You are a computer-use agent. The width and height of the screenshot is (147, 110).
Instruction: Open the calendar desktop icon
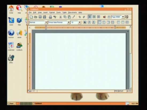point(11,46)
